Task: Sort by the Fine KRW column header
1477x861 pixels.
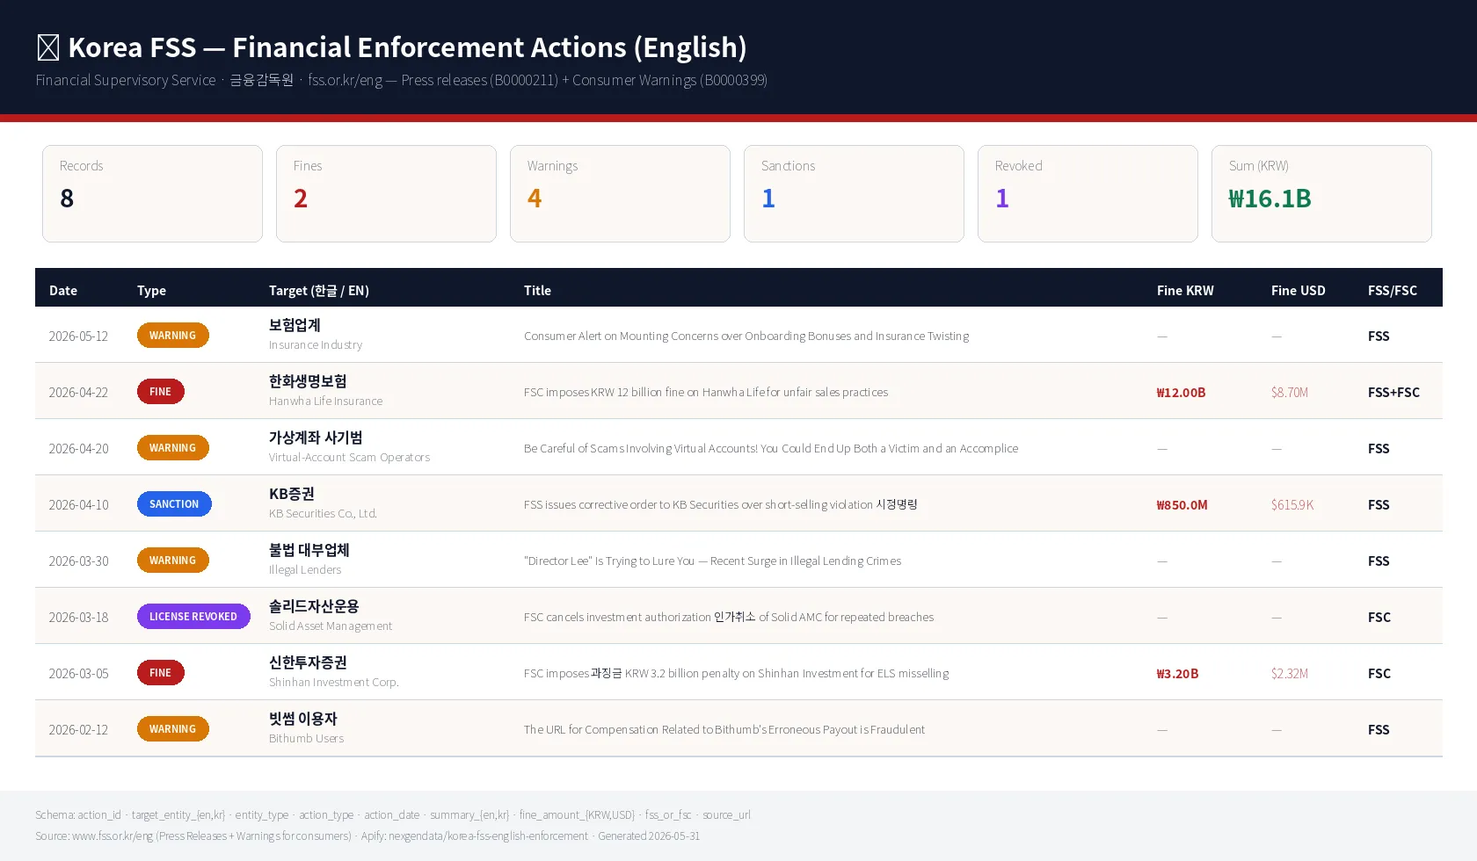Action: click(x=1185, y=291)
